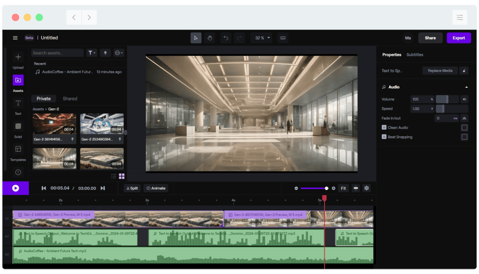
Task: Collapse the Audio section in Properties
Action: pos(466,87)
